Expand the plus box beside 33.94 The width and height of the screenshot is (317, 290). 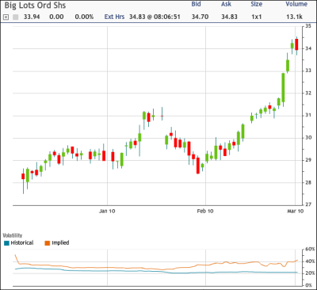point(6,17)
